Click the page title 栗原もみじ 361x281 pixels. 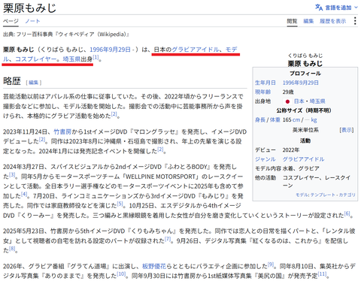coord(29,8)
